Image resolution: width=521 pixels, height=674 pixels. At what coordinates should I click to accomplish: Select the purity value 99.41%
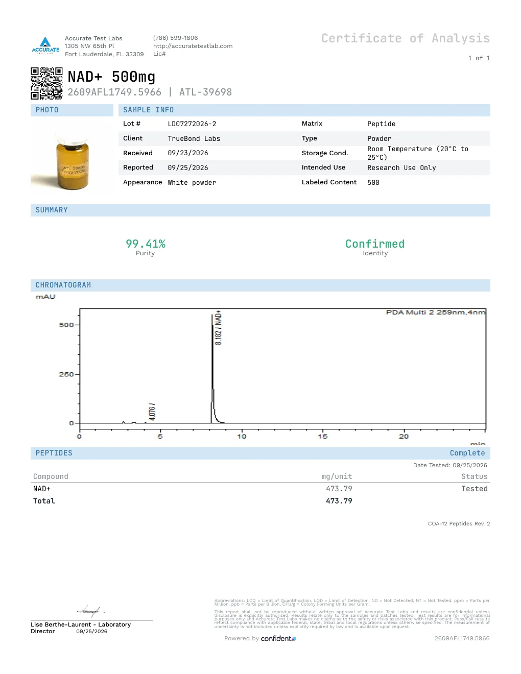tap(146, 244)
